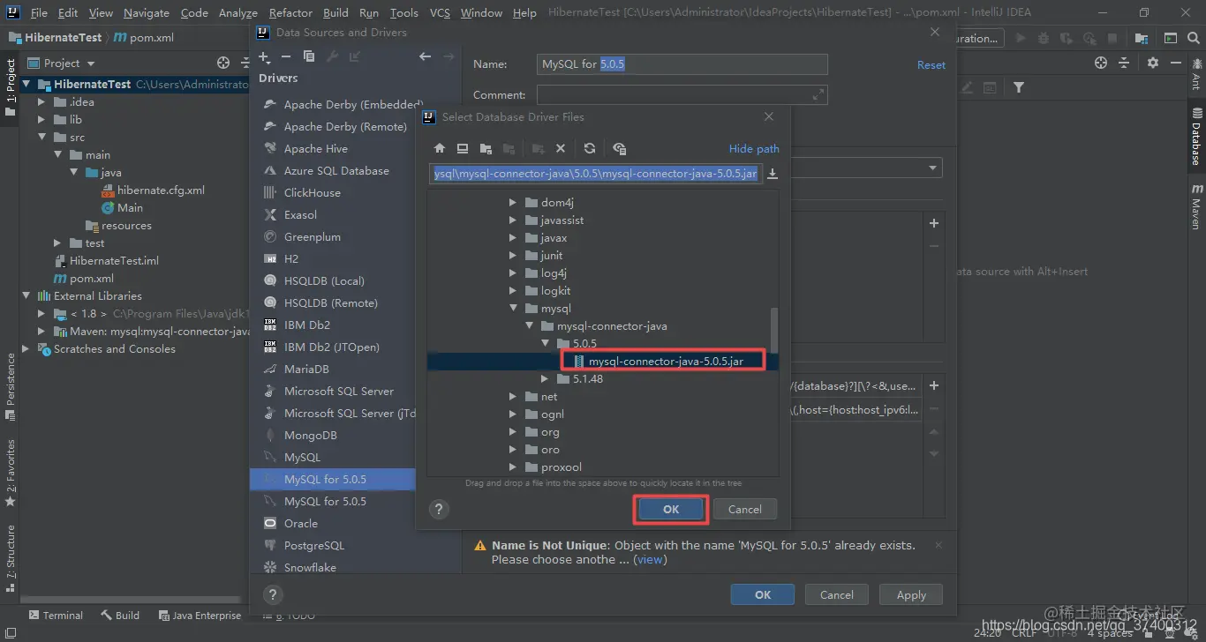This screenshot has height=642, width=1206.
Task: Add new data source with plus icon
Action: [264, 56]
